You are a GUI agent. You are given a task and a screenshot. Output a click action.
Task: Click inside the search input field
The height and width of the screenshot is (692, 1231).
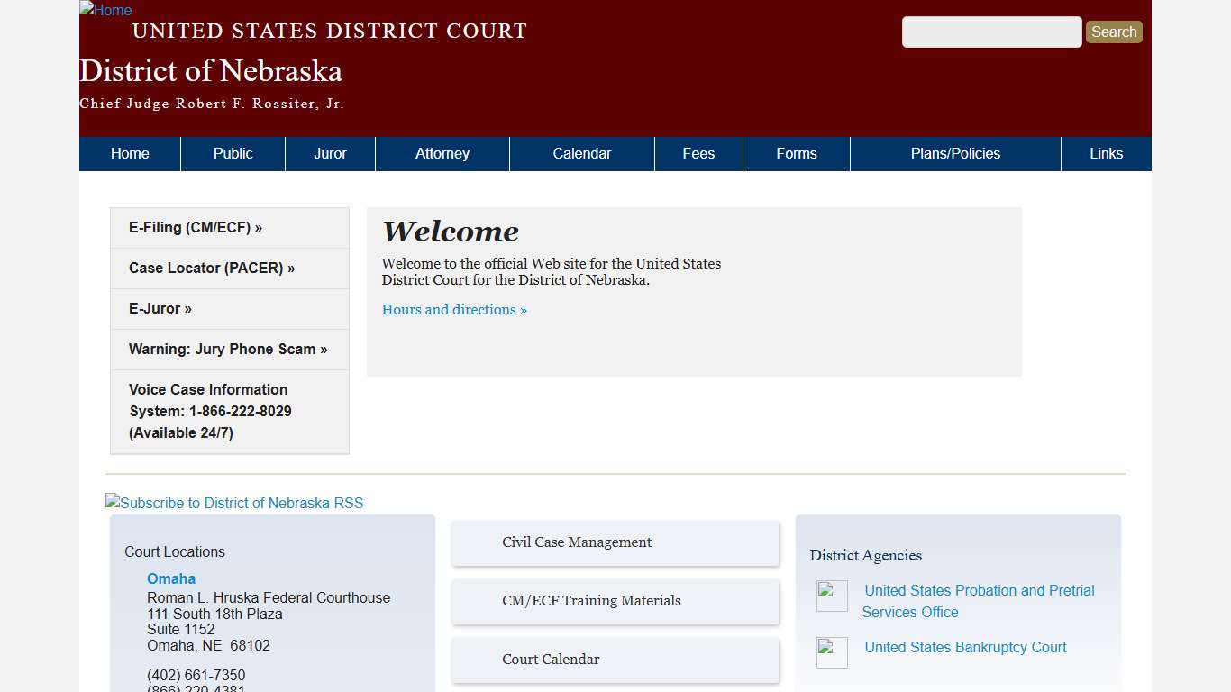[991, 32]
